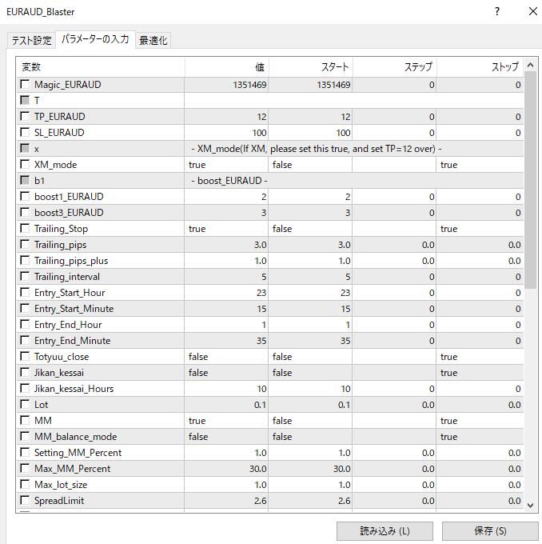
Task: Edit the SpreadLimit value 2.6
Action: 226,501
